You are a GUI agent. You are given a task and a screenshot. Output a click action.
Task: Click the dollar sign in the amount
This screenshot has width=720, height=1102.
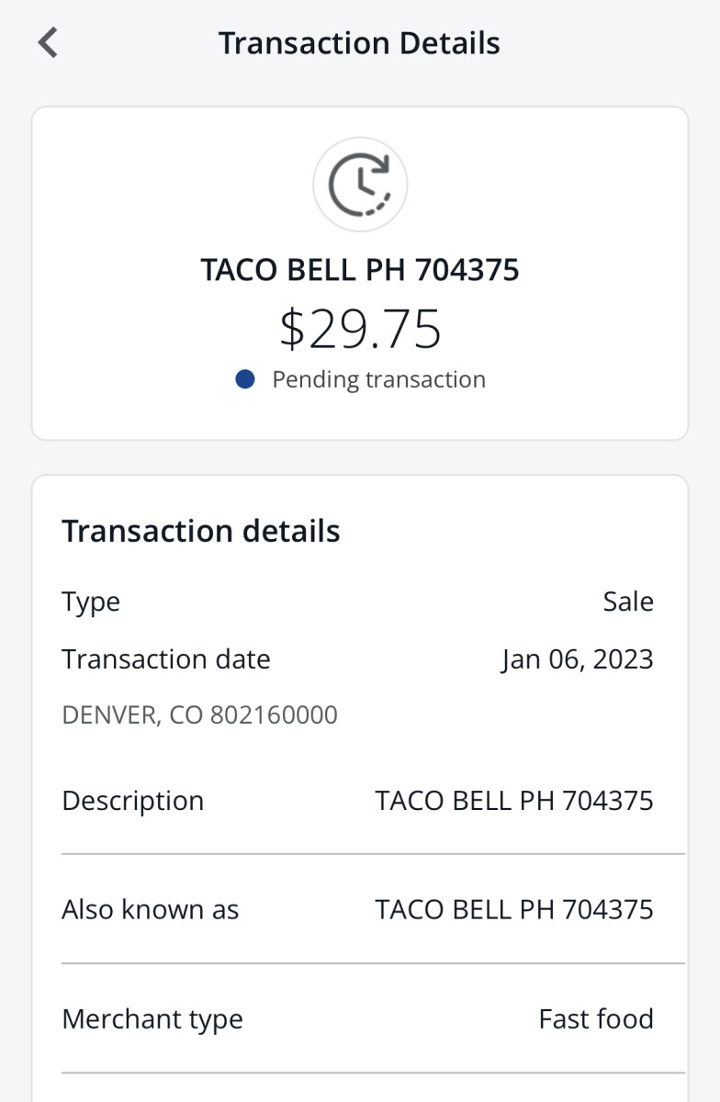click(x=292, y=330)
